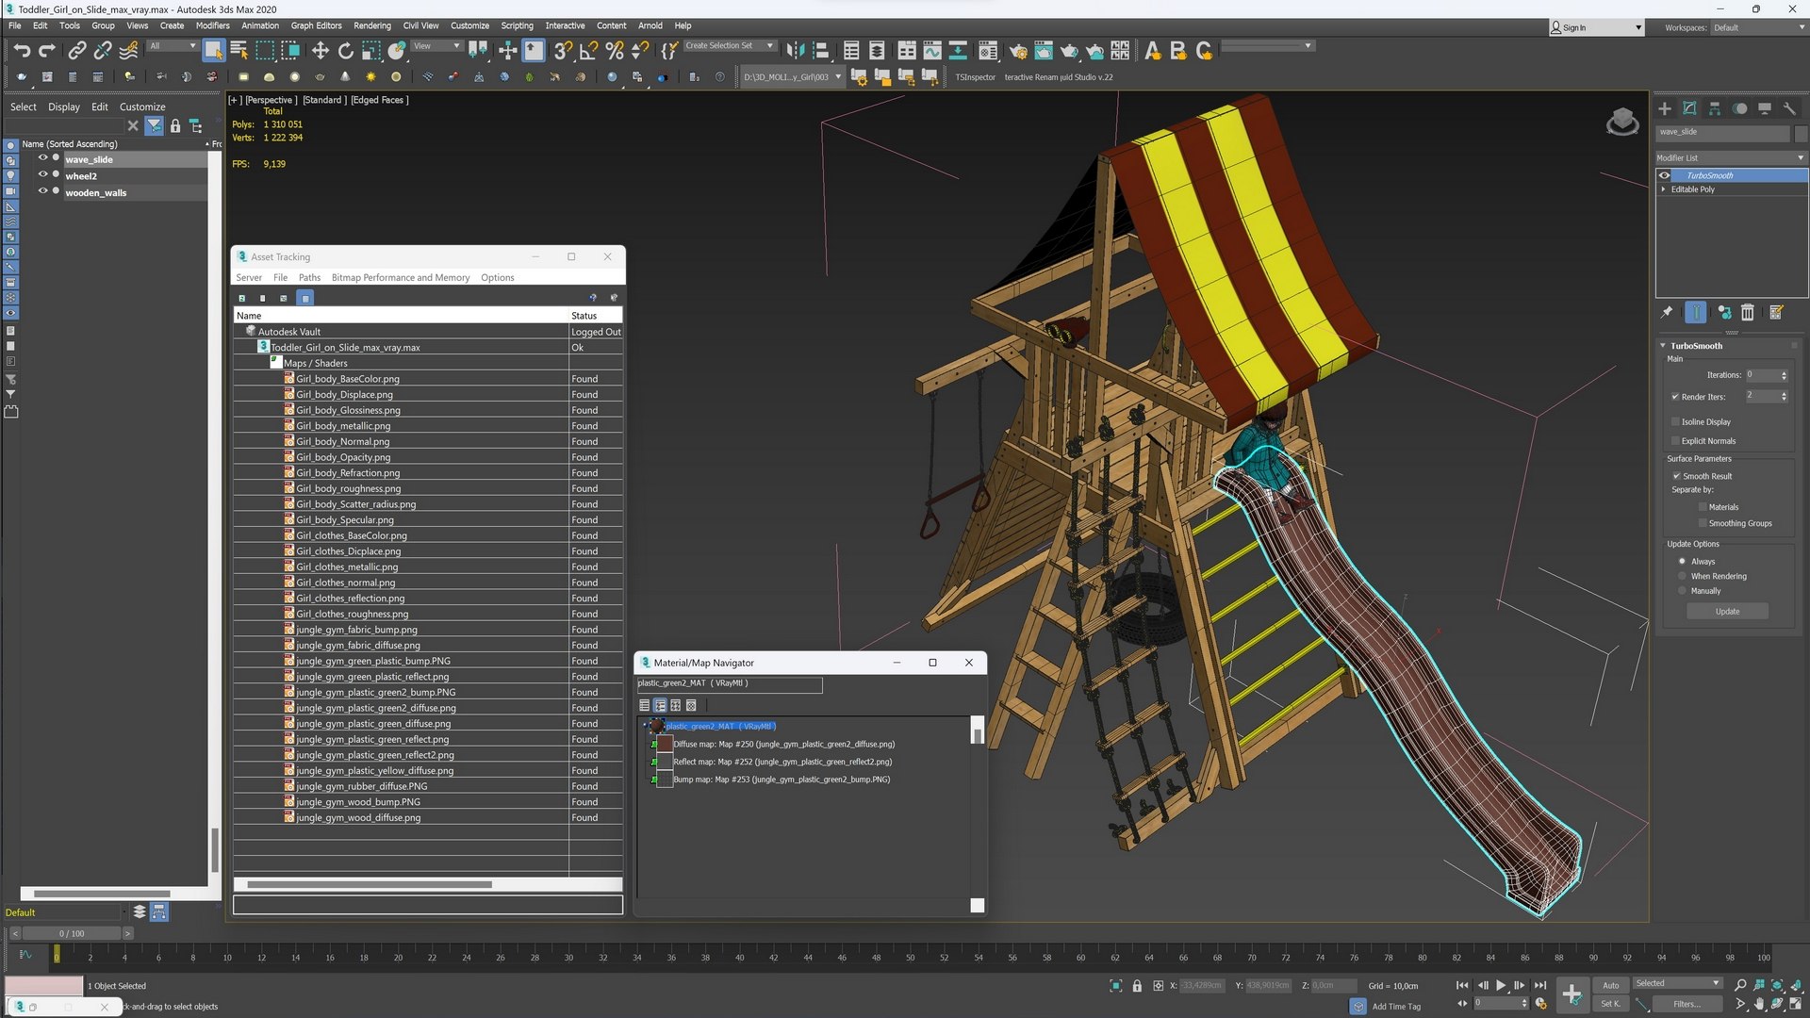Select the Select and Link tool
Image resolution: width=1810 pixels, height=1018 pixels.
(x=77, y=50)
